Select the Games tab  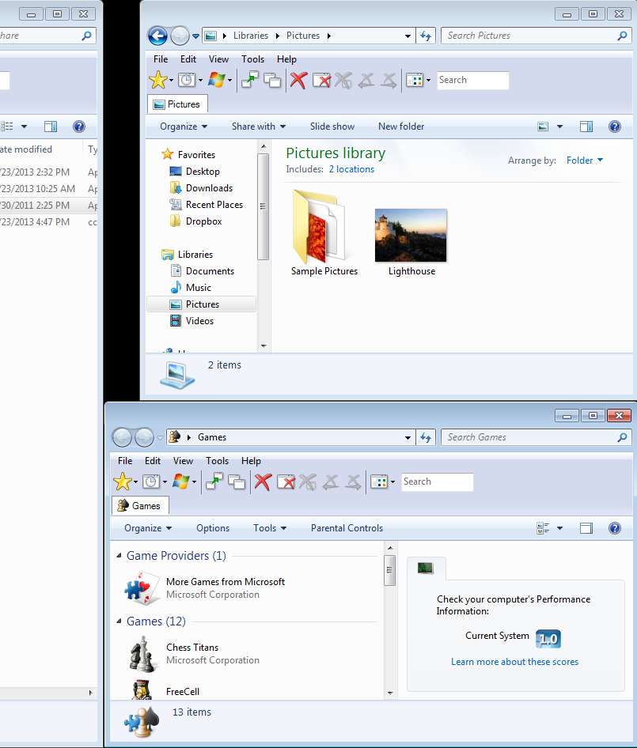pyautogui.click(x=139, y=506)
